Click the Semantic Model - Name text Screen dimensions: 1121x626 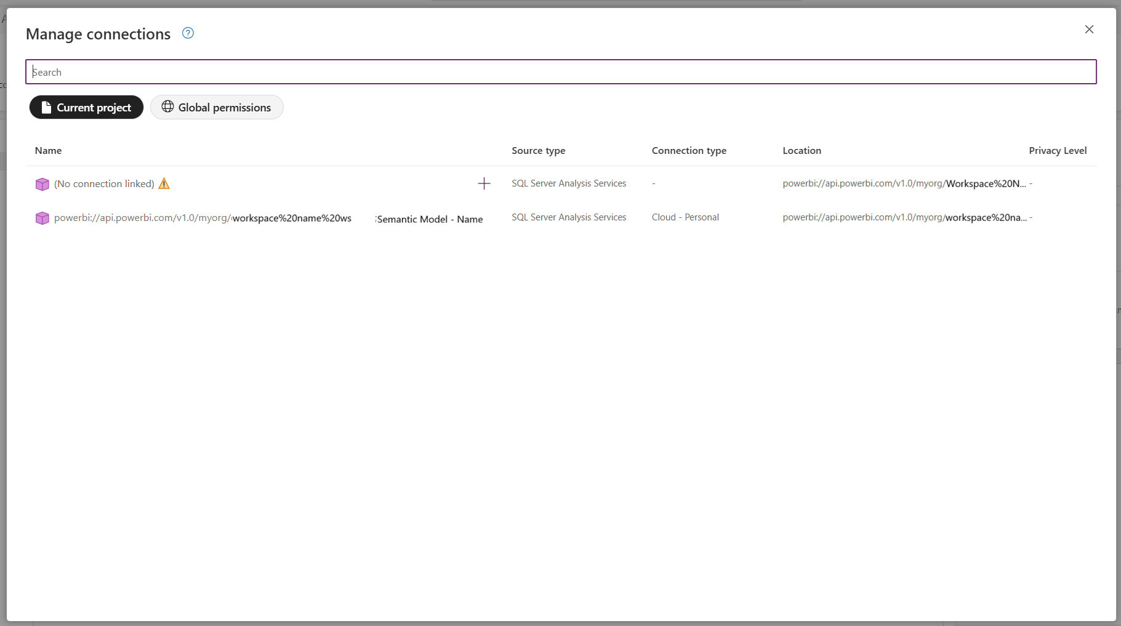pyautogui.click(x=430, y=219)
